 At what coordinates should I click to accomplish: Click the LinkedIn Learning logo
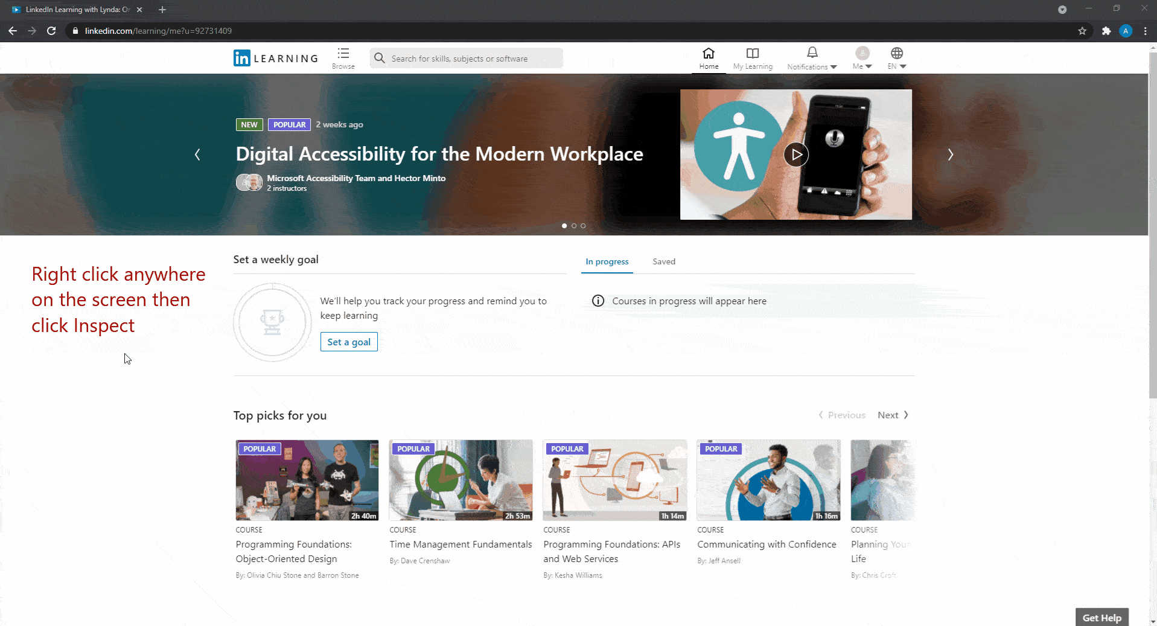[x=275, y=58]
